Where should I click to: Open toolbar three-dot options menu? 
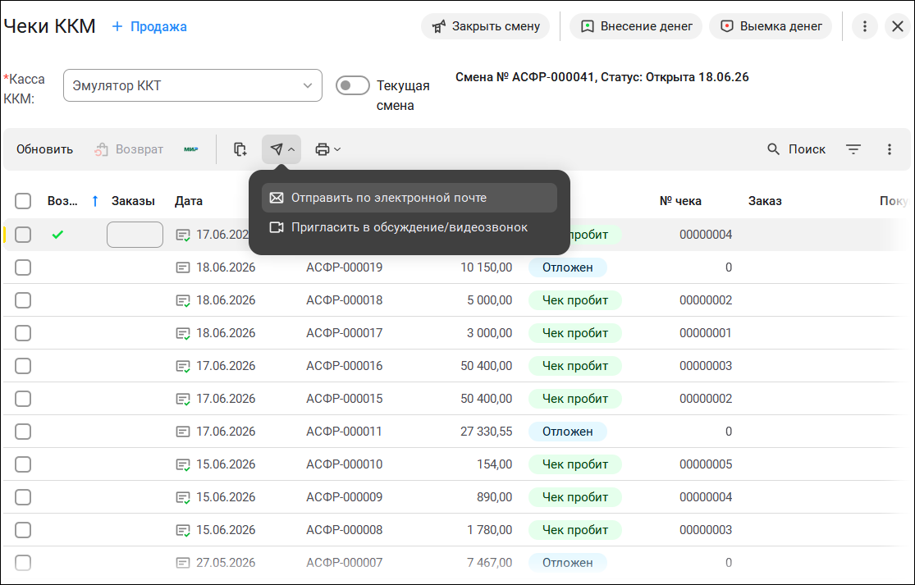[890, 149]
